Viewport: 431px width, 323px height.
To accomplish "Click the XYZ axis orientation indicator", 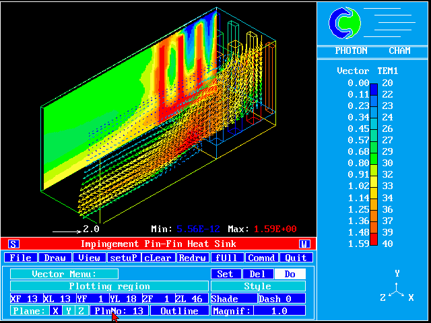I will pyautogui.click(x=397, y=290).
